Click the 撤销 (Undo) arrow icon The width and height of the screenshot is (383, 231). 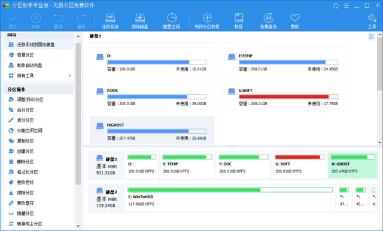(59, 19)
